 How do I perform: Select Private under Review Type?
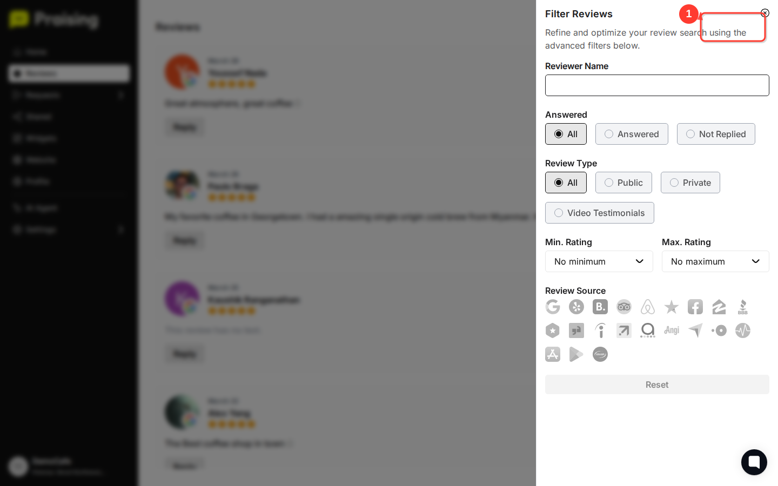[x=690, y=183]
